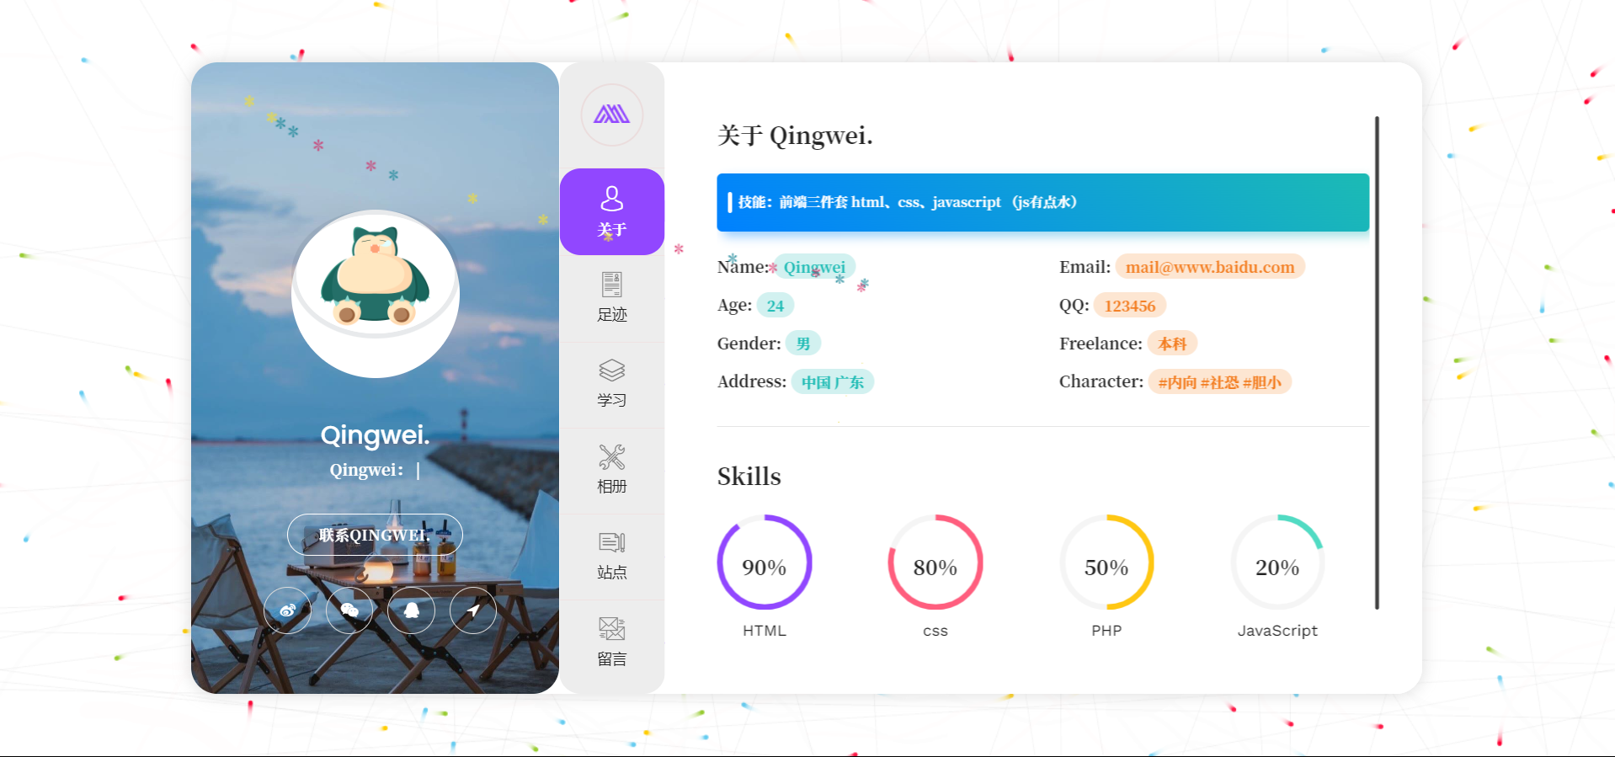Image resolution: width=1615 pixels, height=757 pixels.
Task: Click the Snorlax avatar image
Action: tap(376, 294)
